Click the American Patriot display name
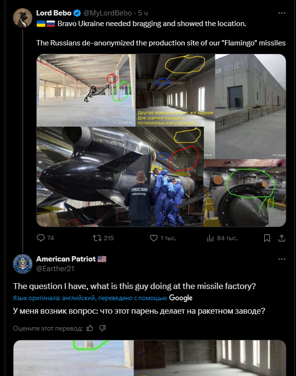296x376 pixels. (66, 259)
